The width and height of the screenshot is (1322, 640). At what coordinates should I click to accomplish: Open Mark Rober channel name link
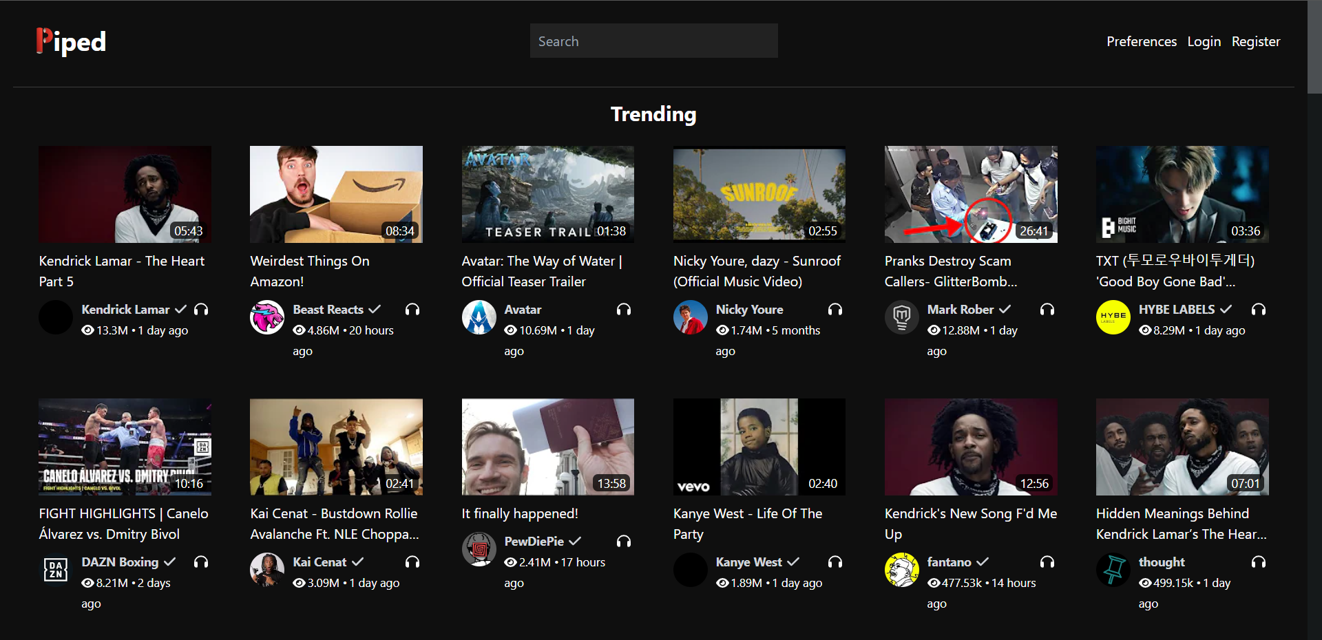click(960, 310)
